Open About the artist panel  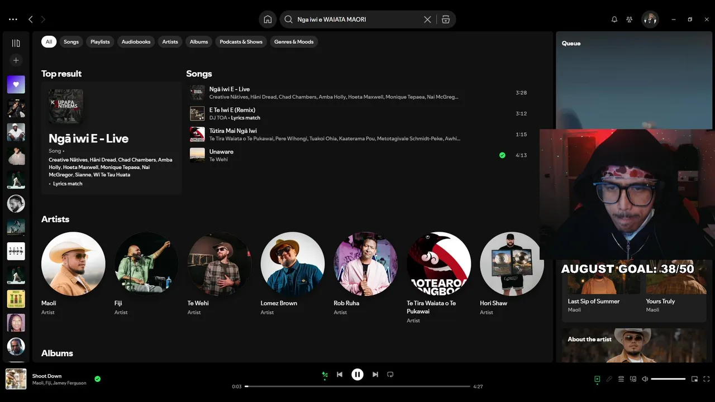[634, 345]
